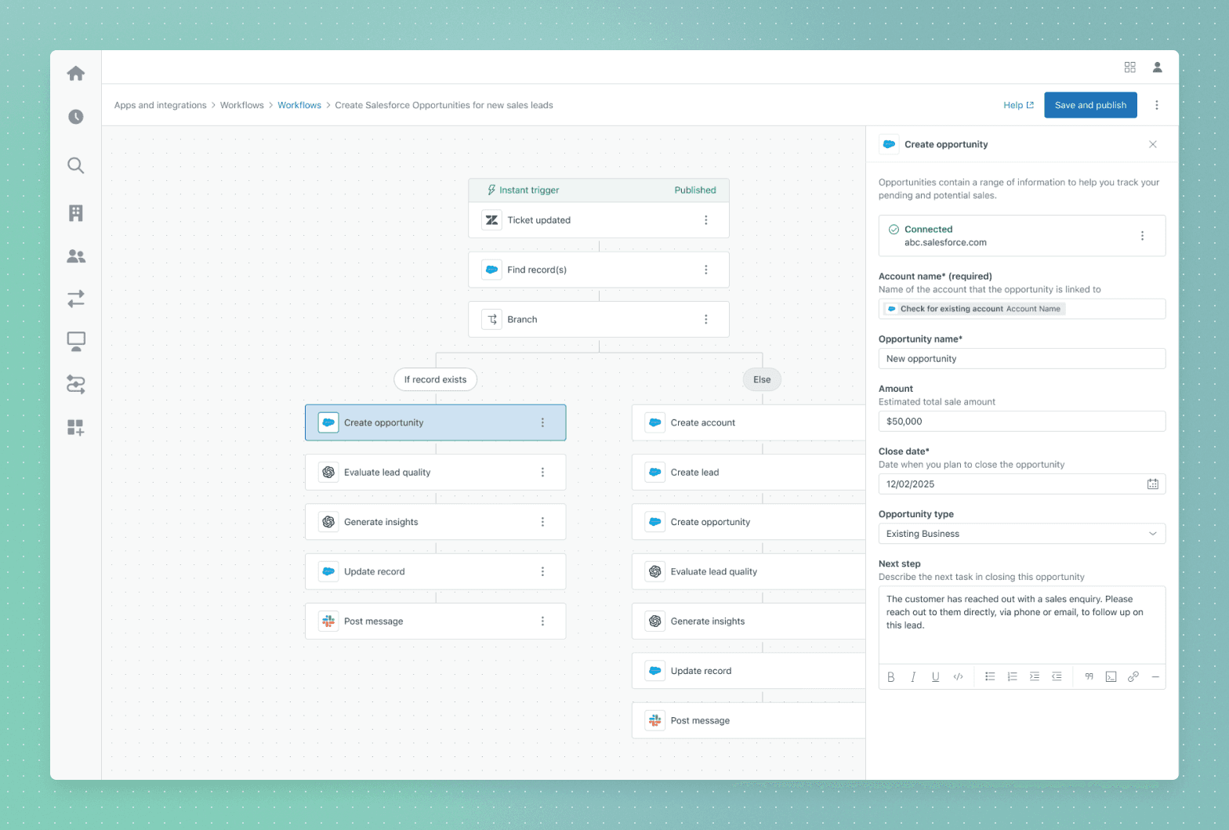
Task: Go to Apps and integrations breadcrumb
Action: 161,105
